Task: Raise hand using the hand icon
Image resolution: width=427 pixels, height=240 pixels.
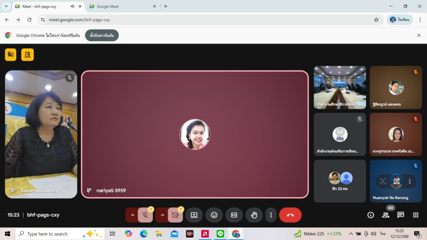Action: point(254,215)
